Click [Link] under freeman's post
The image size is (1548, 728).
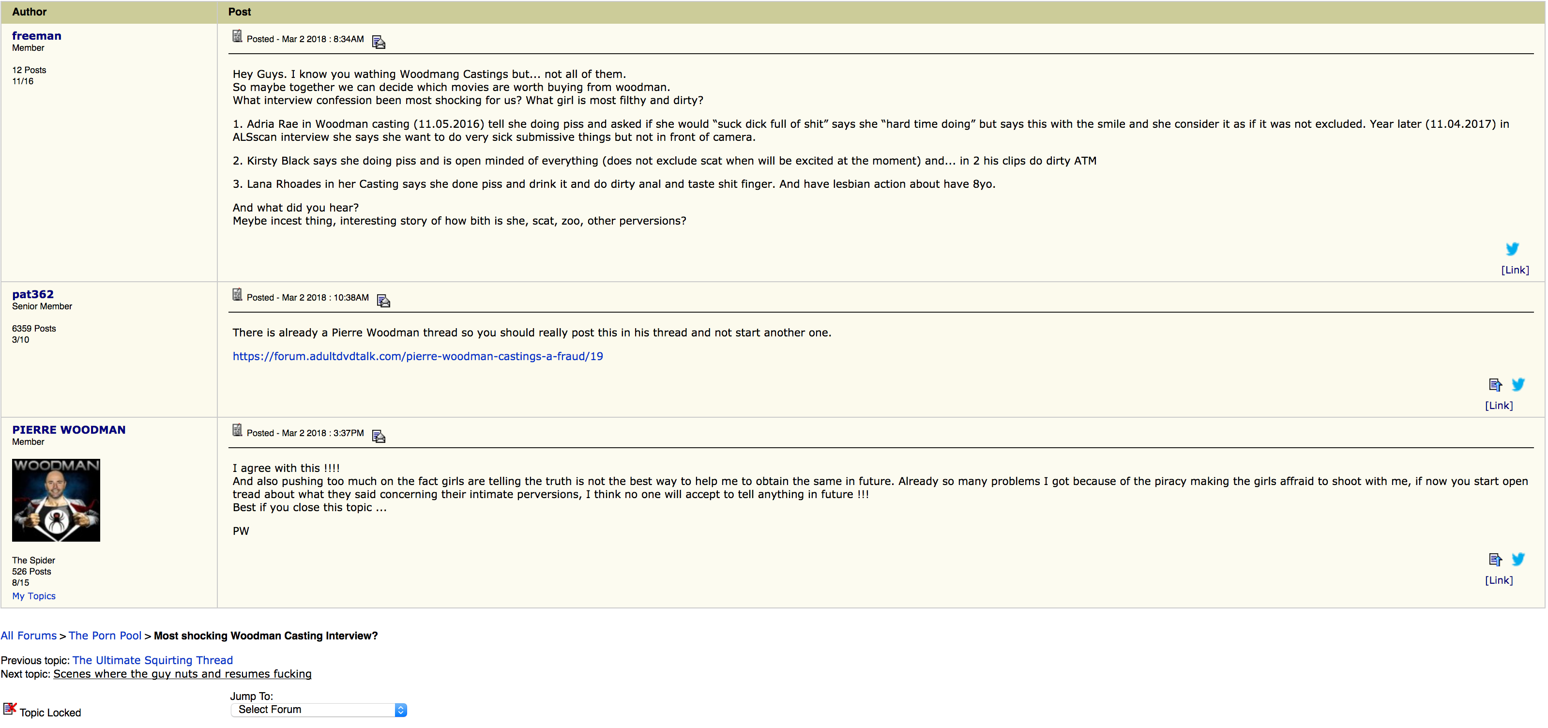point(1514,270)
